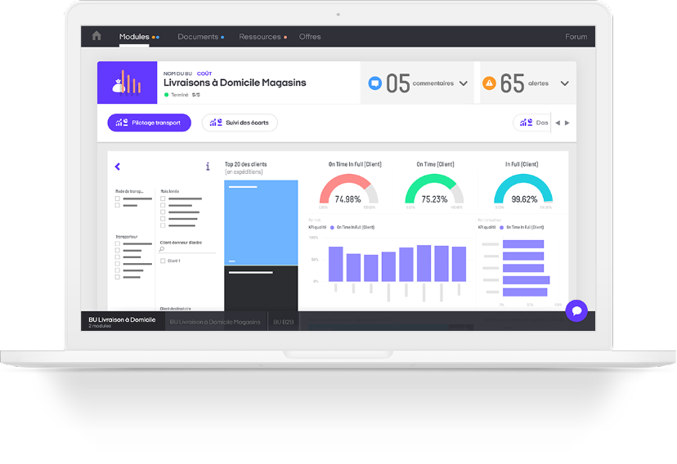The height and width of the screenshot is (464, 677).
Task: Tick the first Mois Année checkbox
Action: [163, 199]
